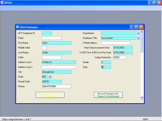The image size is (162, 121).
Task: Click the Salary Extension field showing 0.00%
Action: click(x=120, y=57)
